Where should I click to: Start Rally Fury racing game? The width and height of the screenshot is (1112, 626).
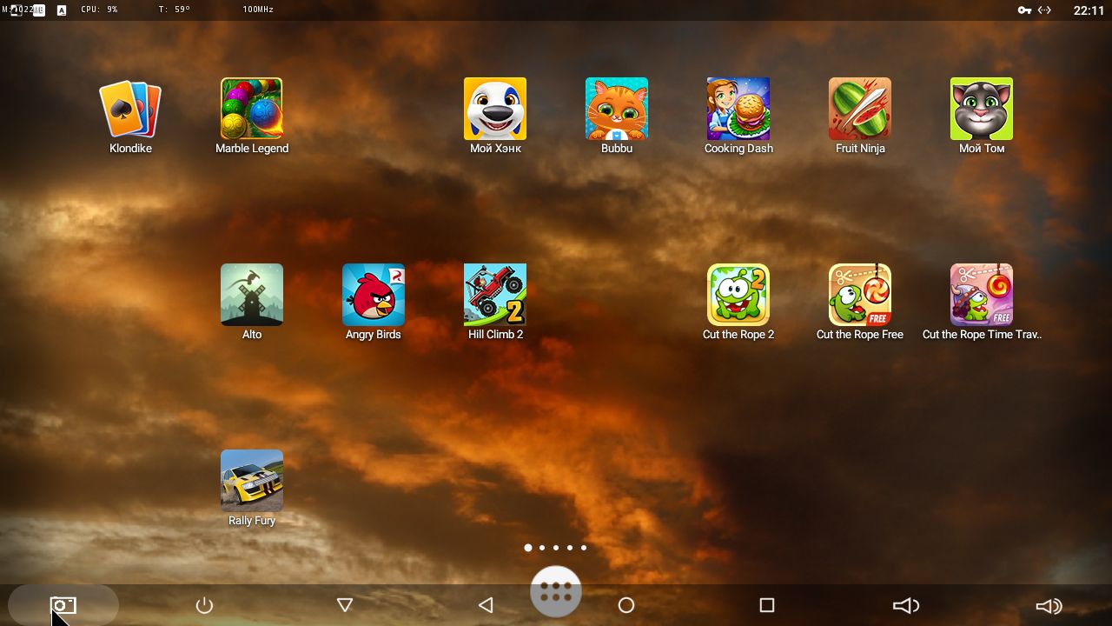[252, 481]
